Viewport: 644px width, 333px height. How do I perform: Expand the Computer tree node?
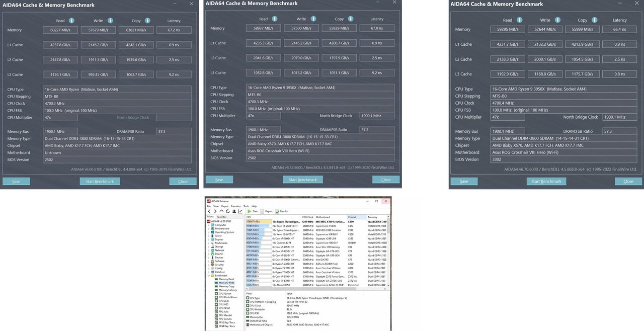pyautogui.click(x=209, y=225)
